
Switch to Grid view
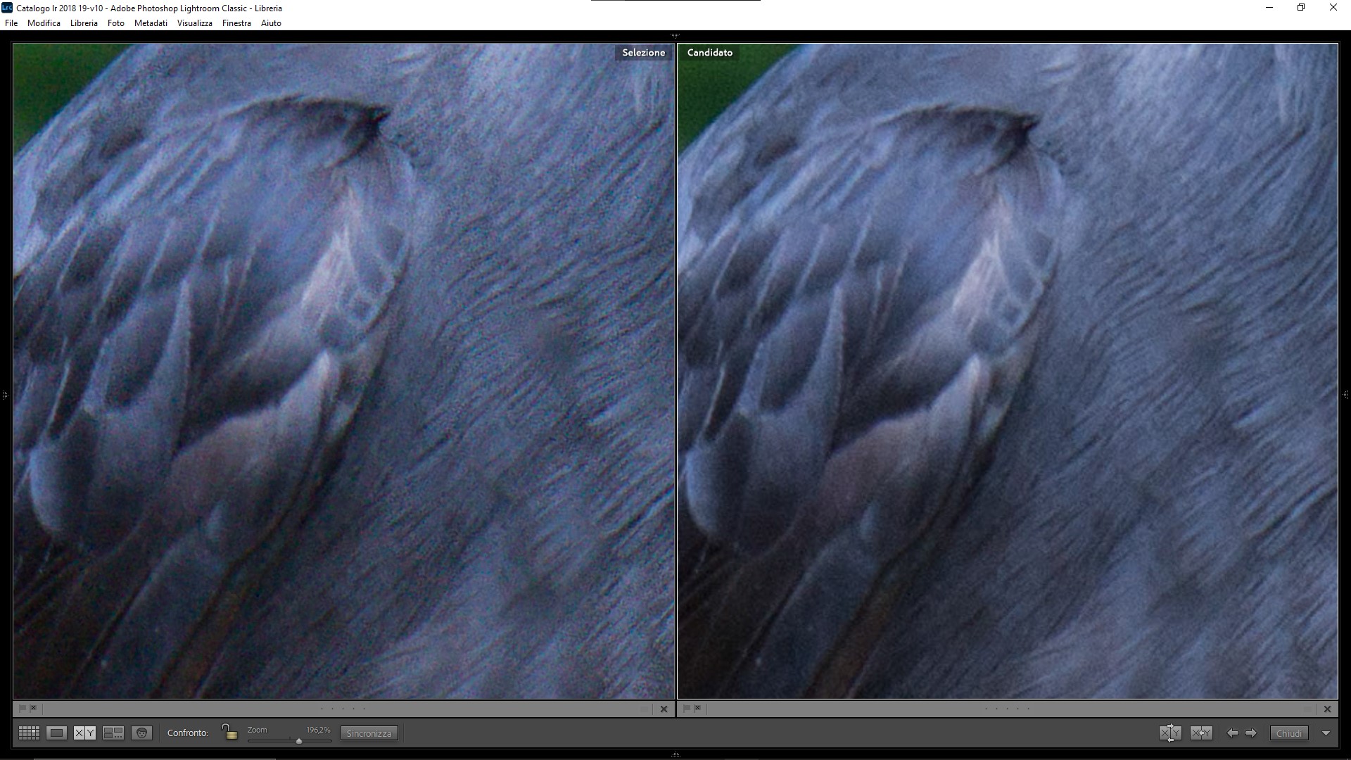pyautogui.click(x=29, y=733)
